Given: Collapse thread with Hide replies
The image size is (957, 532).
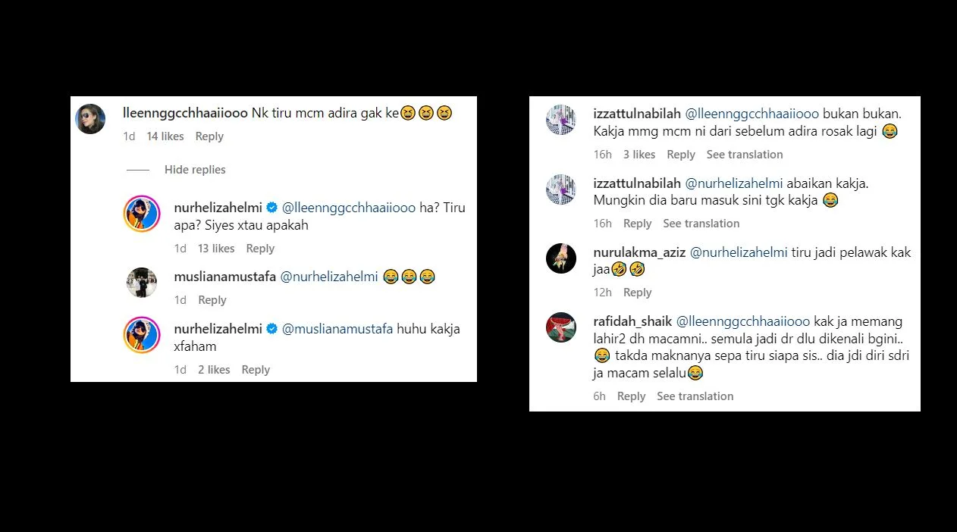Looking at the screenshot, I should (x=195, y=170).
